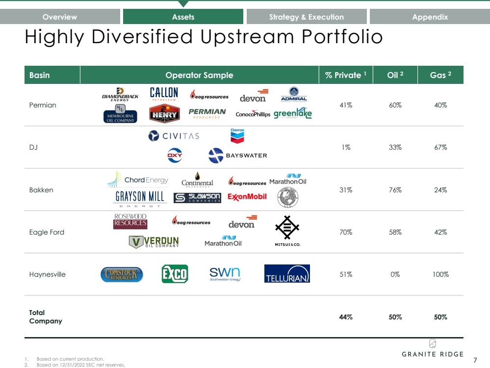The image size is (490, 368).
Task: Open the Overview tab
Action: coord(60,17)
